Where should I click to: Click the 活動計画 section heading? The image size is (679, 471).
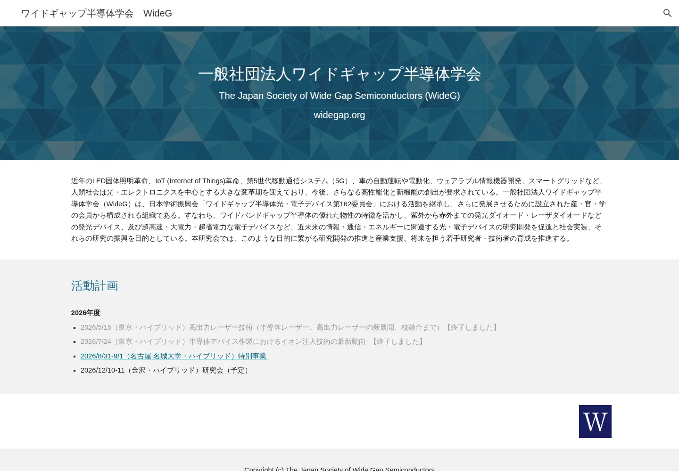tap(95, 286)
